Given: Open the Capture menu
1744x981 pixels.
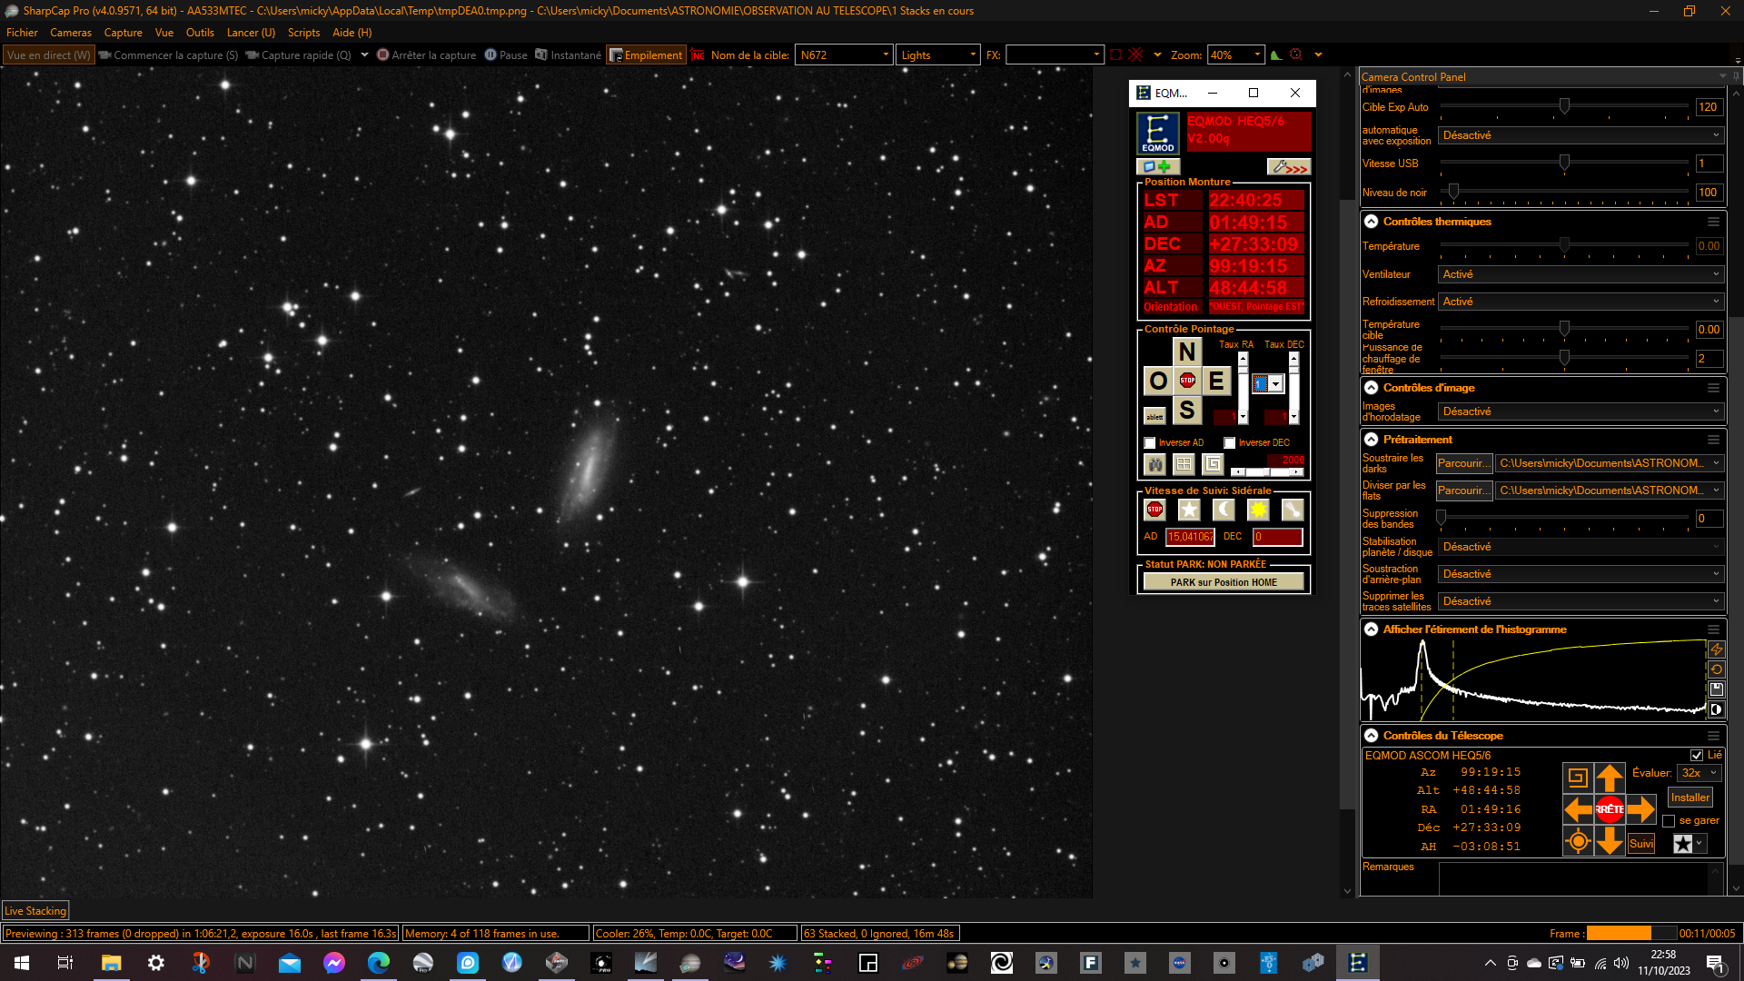Looking at the screenshot, I should click(124, 33).
